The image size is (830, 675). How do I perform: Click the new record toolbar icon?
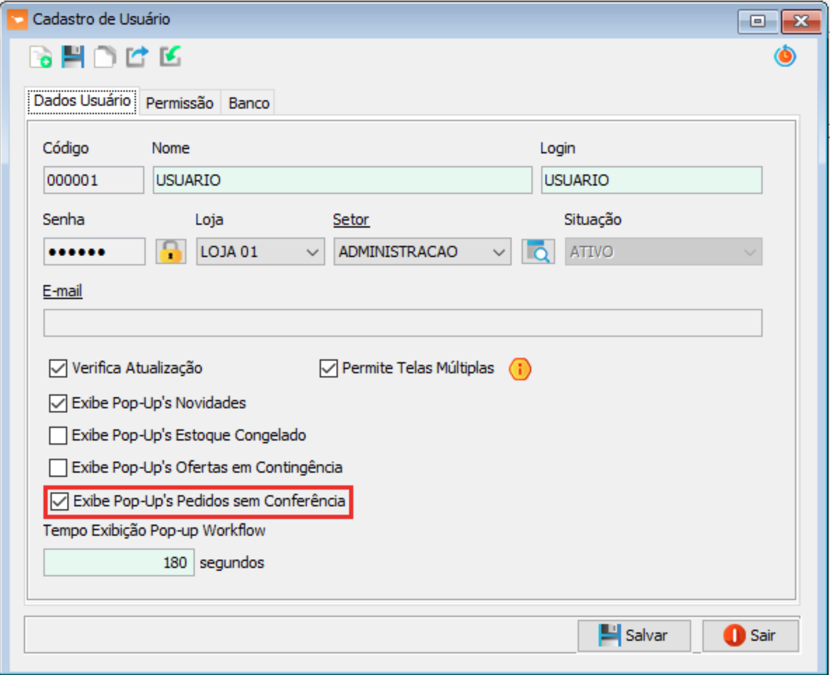(41, 57)
